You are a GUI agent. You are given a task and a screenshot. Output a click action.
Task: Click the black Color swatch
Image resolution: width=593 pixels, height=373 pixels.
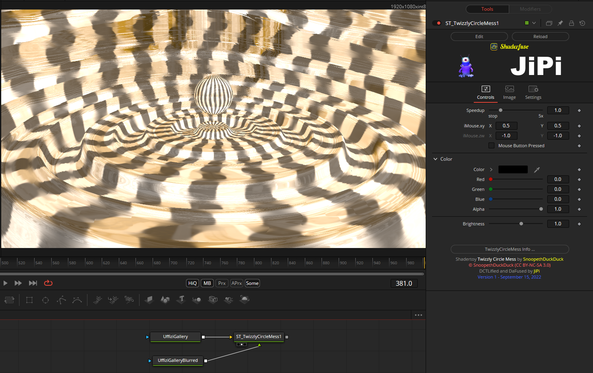[513, 169]
